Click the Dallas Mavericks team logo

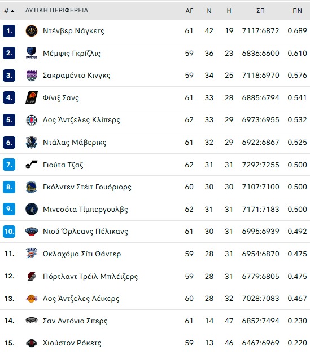tap(31, 143)
